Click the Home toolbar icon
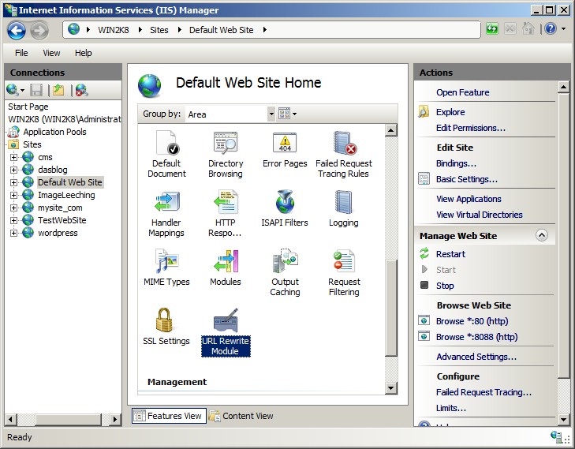Viewport: 575px width, 449px height. (x=528, y=28)
